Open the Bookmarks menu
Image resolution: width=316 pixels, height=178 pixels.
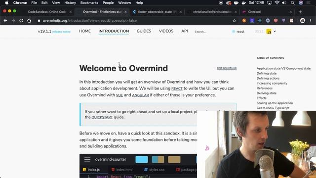click(89, 3)
